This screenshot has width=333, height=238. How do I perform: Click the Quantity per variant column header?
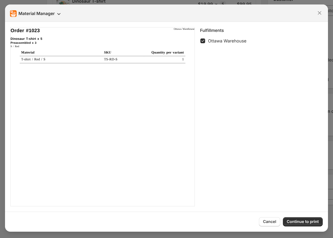tap(168, 52)
